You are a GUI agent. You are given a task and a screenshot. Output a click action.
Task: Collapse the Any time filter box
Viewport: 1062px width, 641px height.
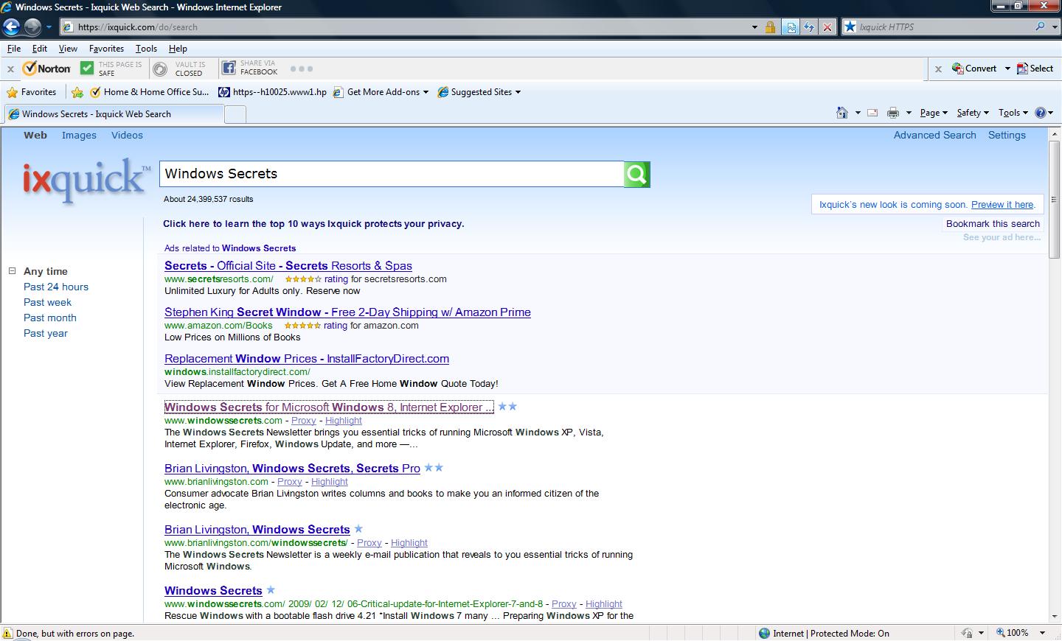pyautogui.click(x=12, y=271)
